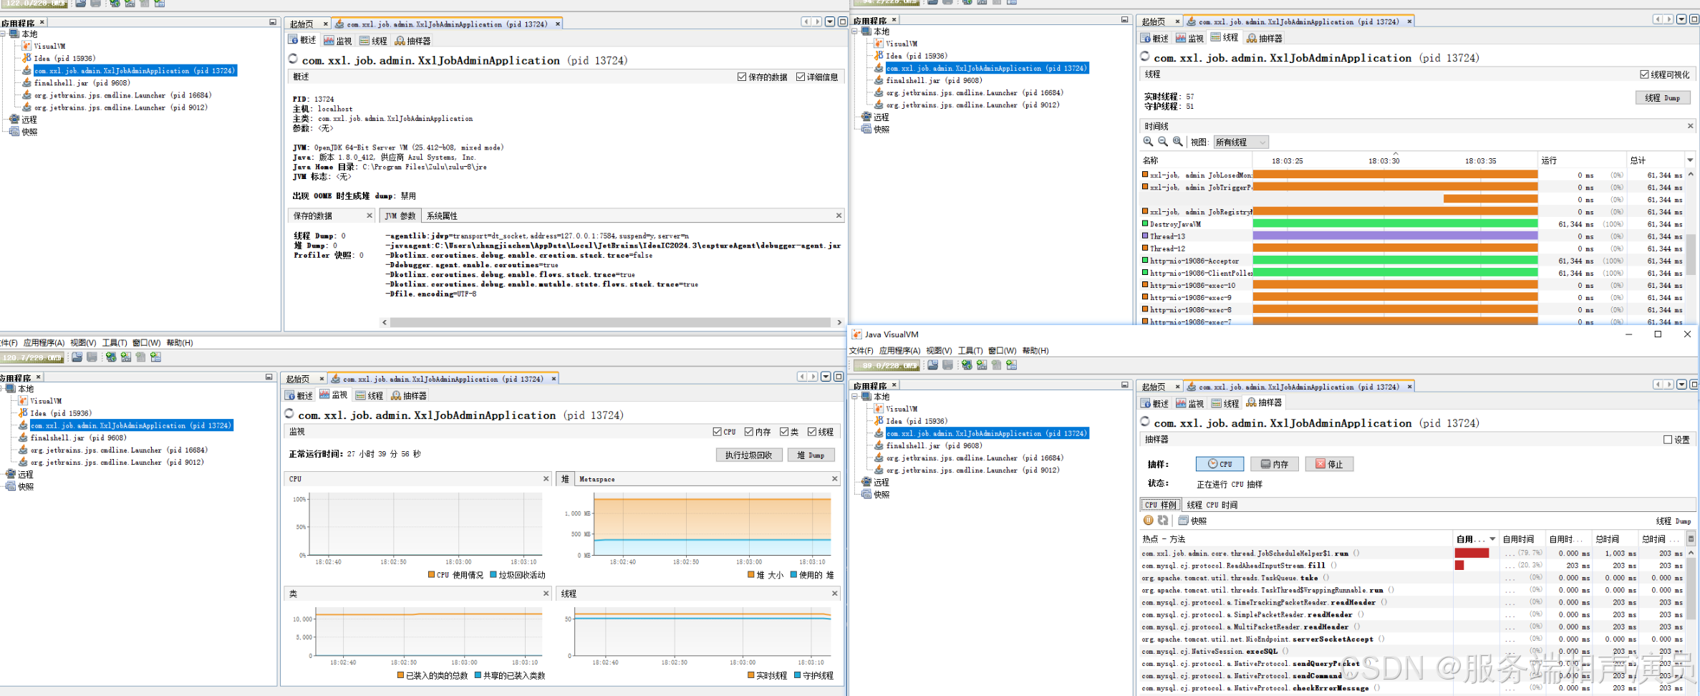The height and width of the screenshot is (696, 1700).
Task: Collapse the 本地 node in Sampler window tree
Action: 854,397
